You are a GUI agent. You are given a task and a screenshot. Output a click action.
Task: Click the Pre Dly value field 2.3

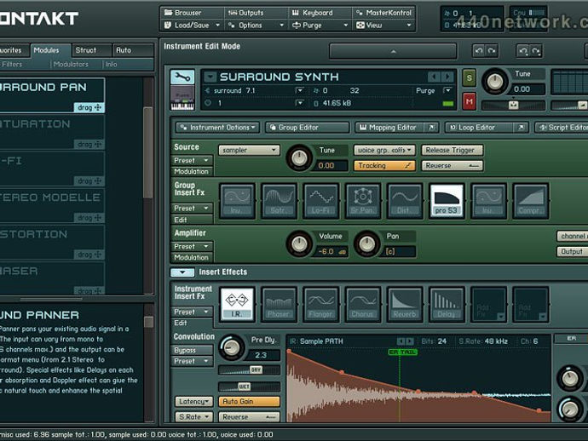[262, 355]
